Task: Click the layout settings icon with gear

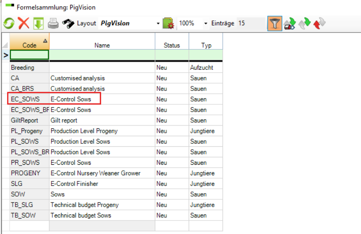Action: 168,23
